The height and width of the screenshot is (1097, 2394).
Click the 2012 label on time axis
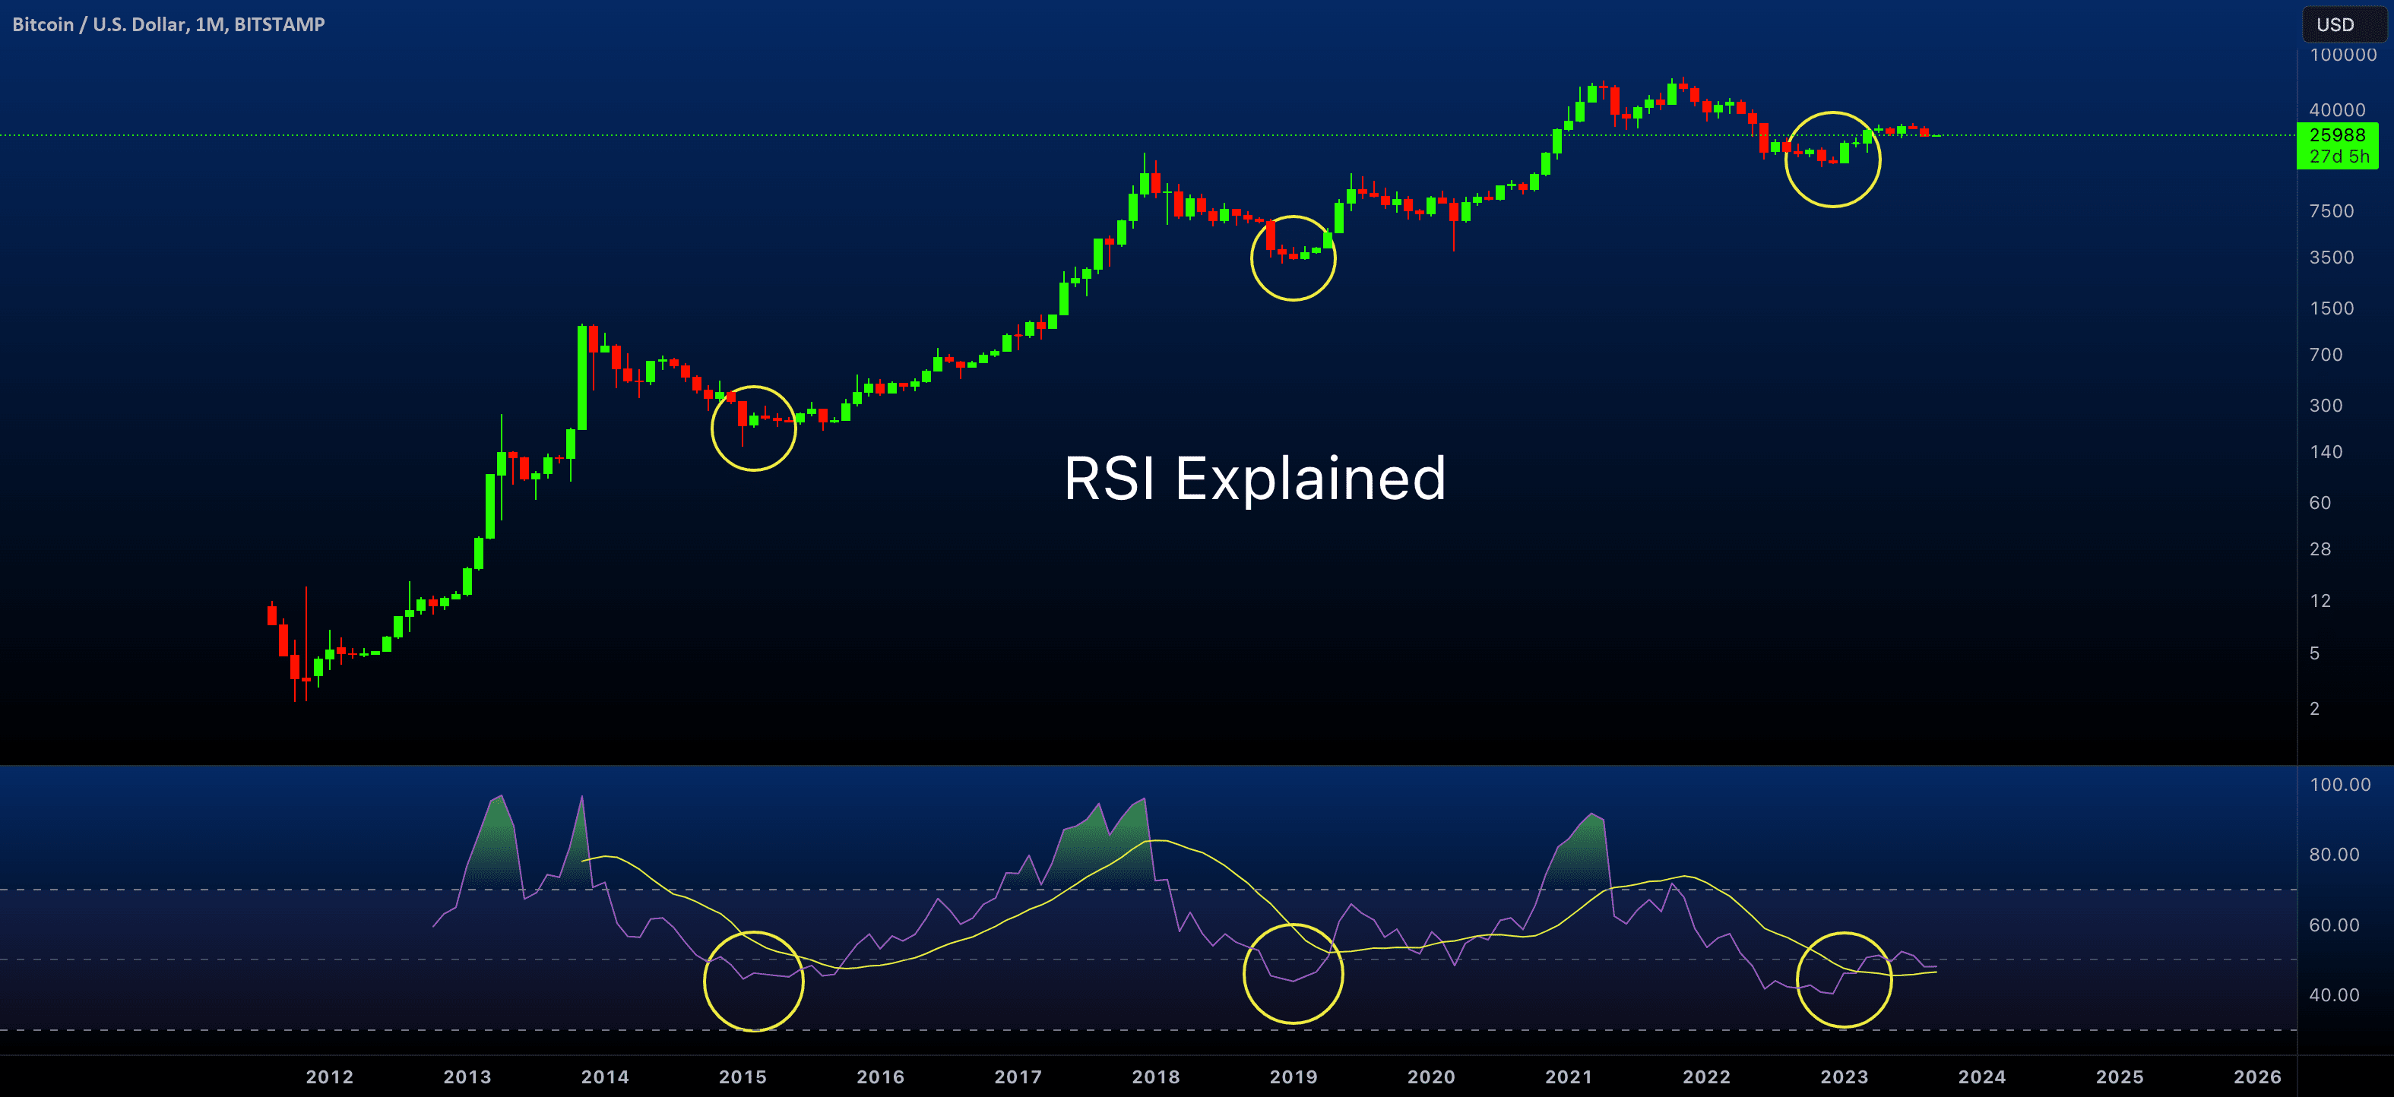click(330, 1076)
